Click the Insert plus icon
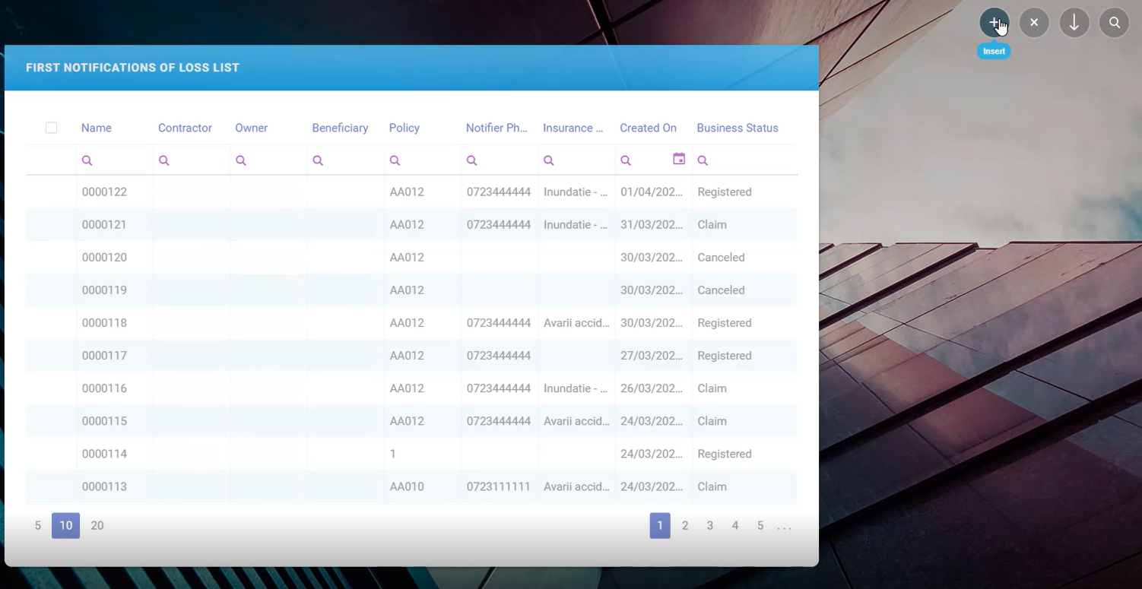1142x589 pixels. click(994, 23)
